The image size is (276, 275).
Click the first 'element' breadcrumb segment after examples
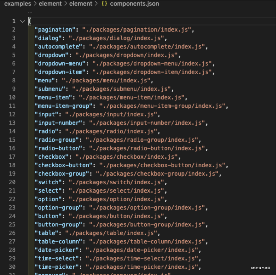click(x=50, y=4)
